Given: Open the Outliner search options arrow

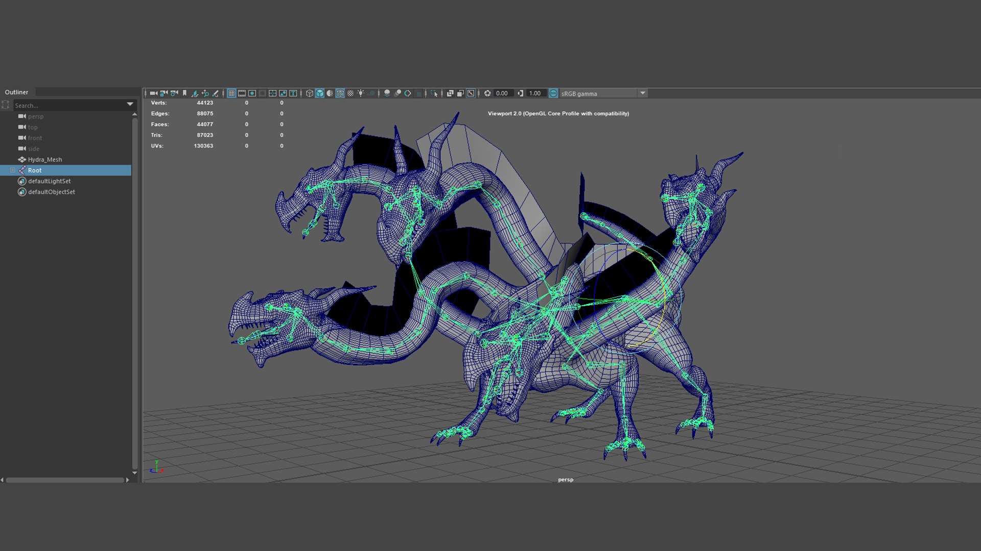Looking at the screenshot, I should point(130,105).
